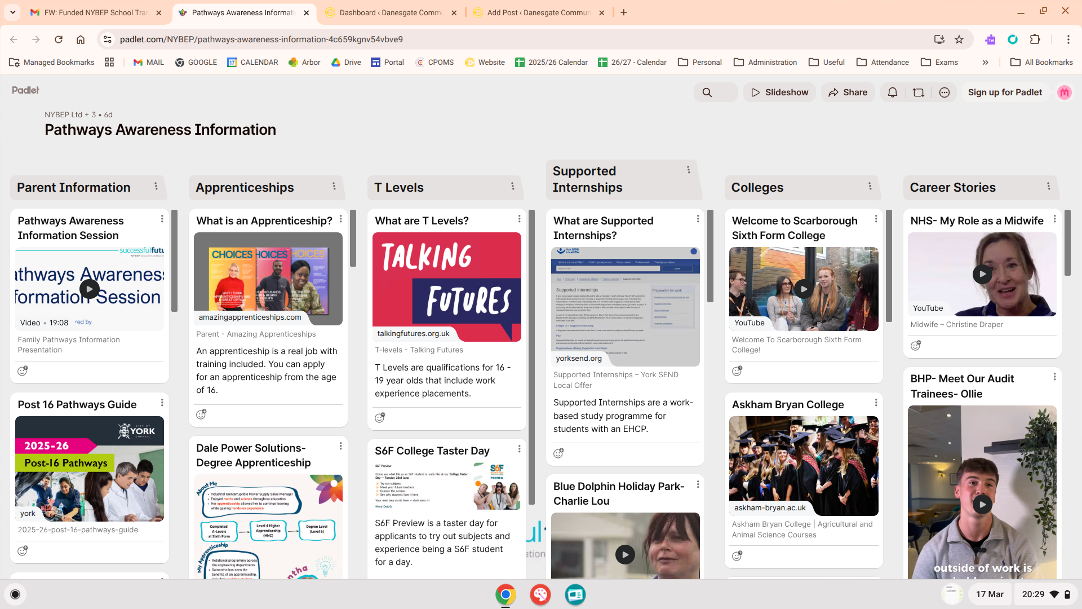
Task: Click the Parent Information column scrollbar
Action: (174, 261)
